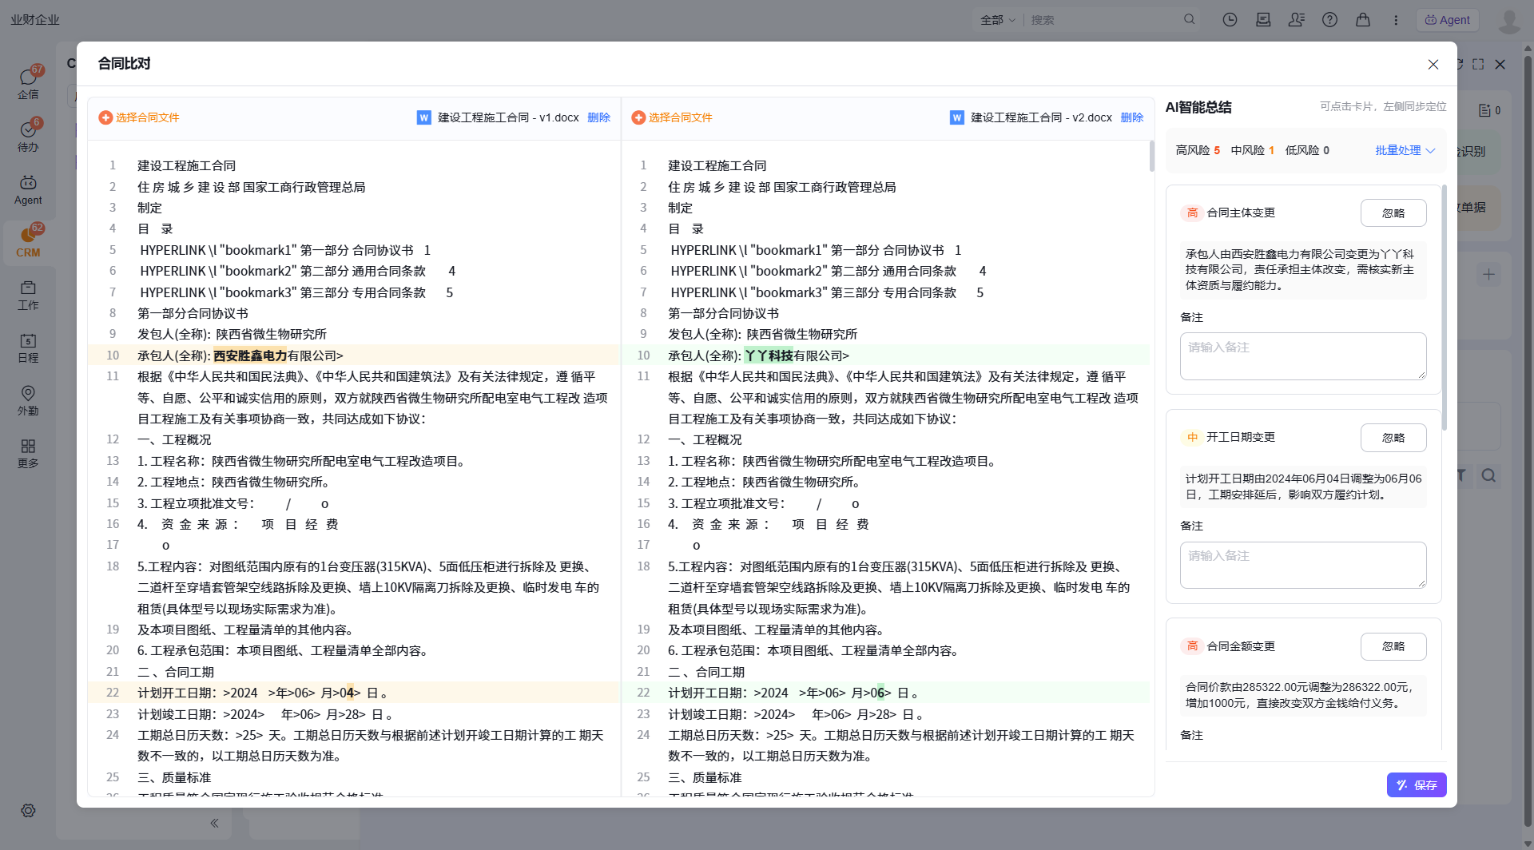Click the top search input box
The height and width of the screenshot is (850, 1534).
1103,20
